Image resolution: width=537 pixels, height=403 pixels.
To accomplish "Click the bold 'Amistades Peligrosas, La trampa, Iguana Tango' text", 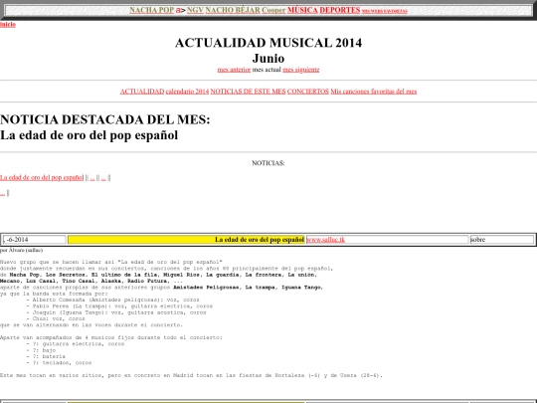I will click(x=249, y=288).
